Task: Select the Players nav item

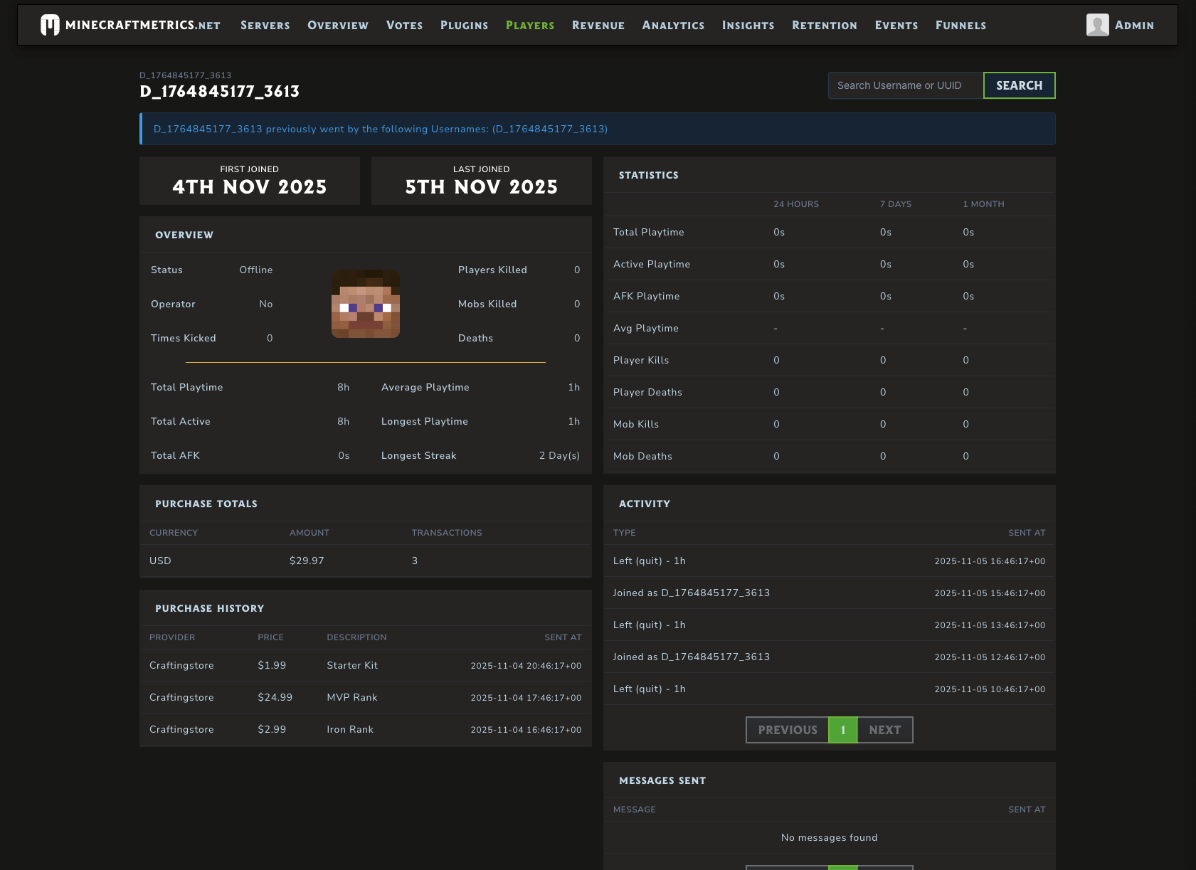Action: [530, 26]
